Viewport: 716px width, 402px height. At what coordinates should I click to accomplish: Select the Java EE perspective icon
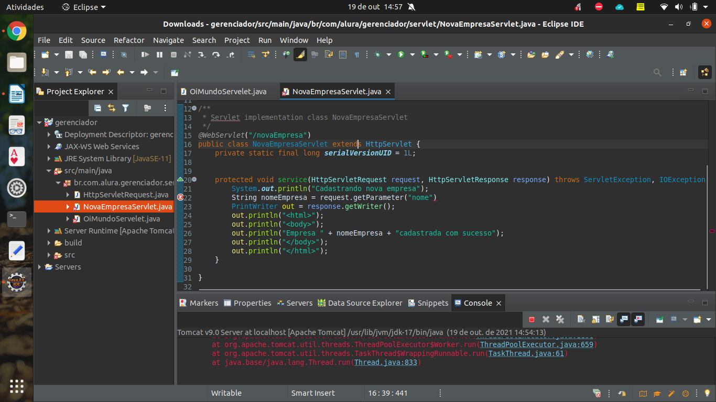coord(704,72)
